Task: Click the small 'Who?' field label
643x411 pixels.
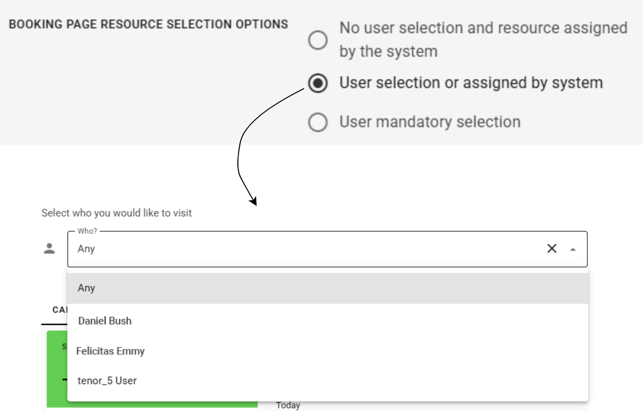Action: pos(87,231)
